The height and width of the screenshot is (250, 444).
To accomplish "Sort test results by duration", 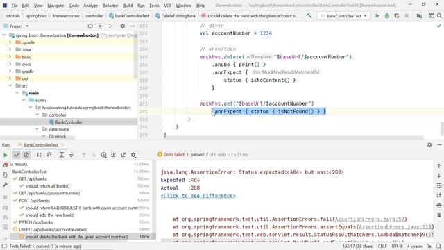I will (x=49, y=155).
